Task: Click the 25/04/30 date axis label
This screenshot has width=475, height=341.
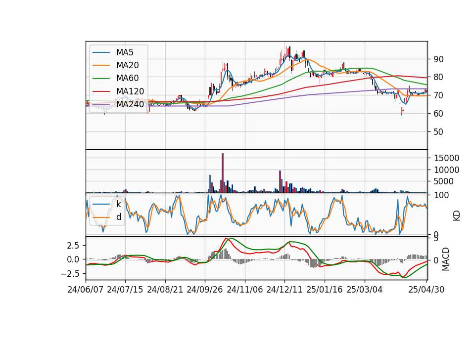Action: [x=427, y=290]
